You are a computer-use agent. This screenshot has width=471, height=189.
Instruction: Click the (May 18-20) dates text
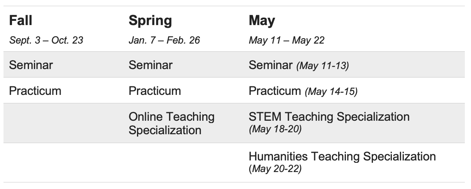275,129
